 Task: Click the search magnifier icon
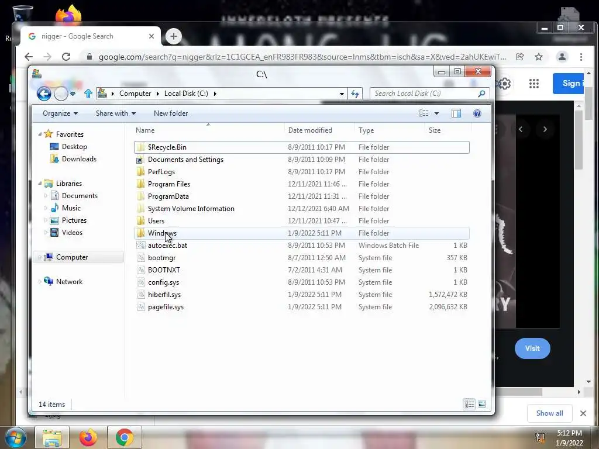tap(482, 94)
